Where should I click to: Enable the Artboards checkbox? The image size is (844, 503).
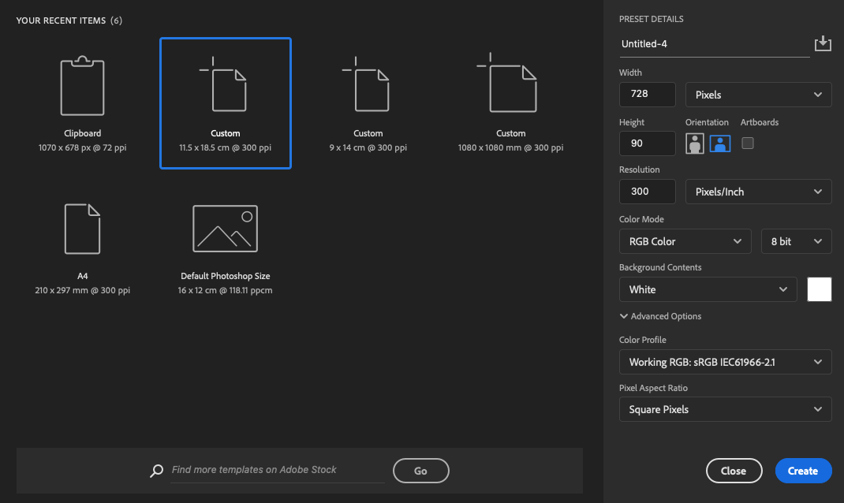coord(748,143)
